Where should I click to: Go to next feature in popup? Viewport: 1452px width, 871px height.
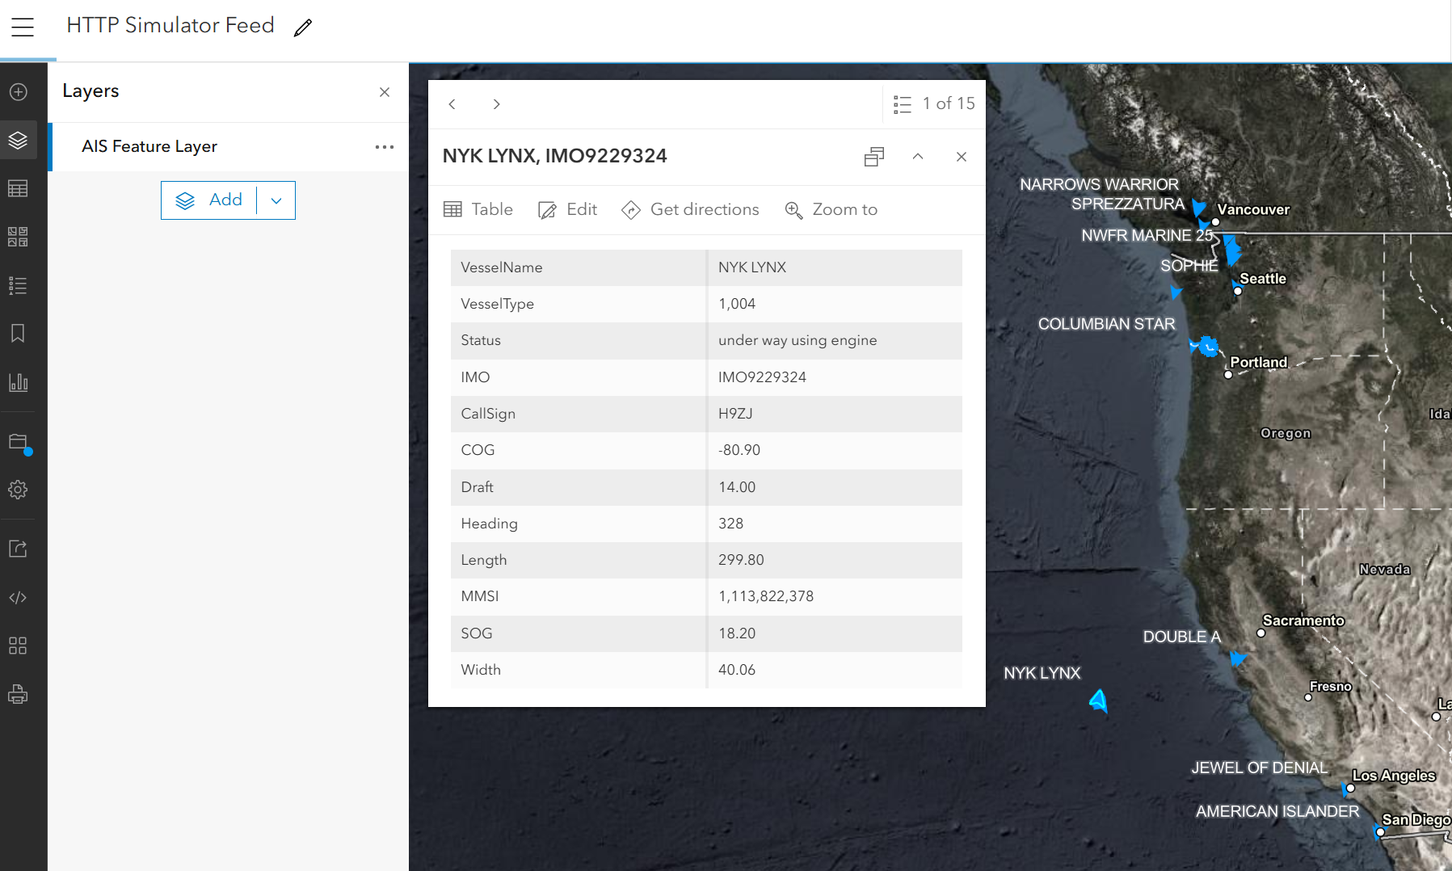click(x=497, y=104)
